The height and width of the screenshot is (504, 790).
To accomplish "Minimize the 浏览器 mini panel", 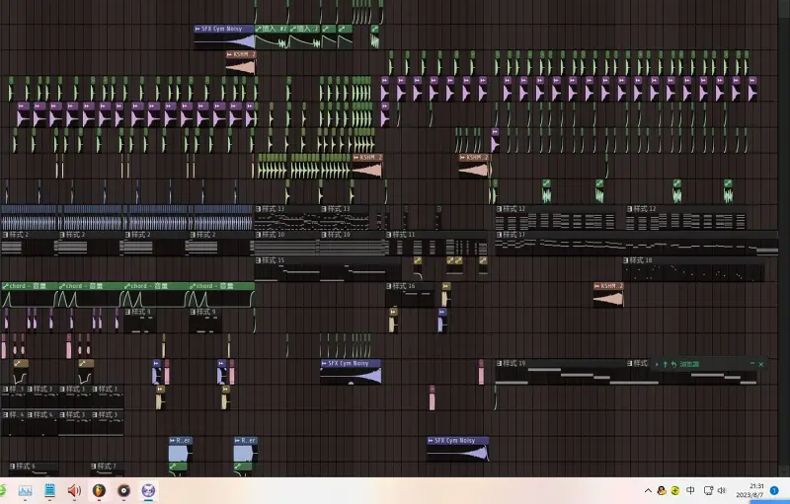I will pos(752,364).
